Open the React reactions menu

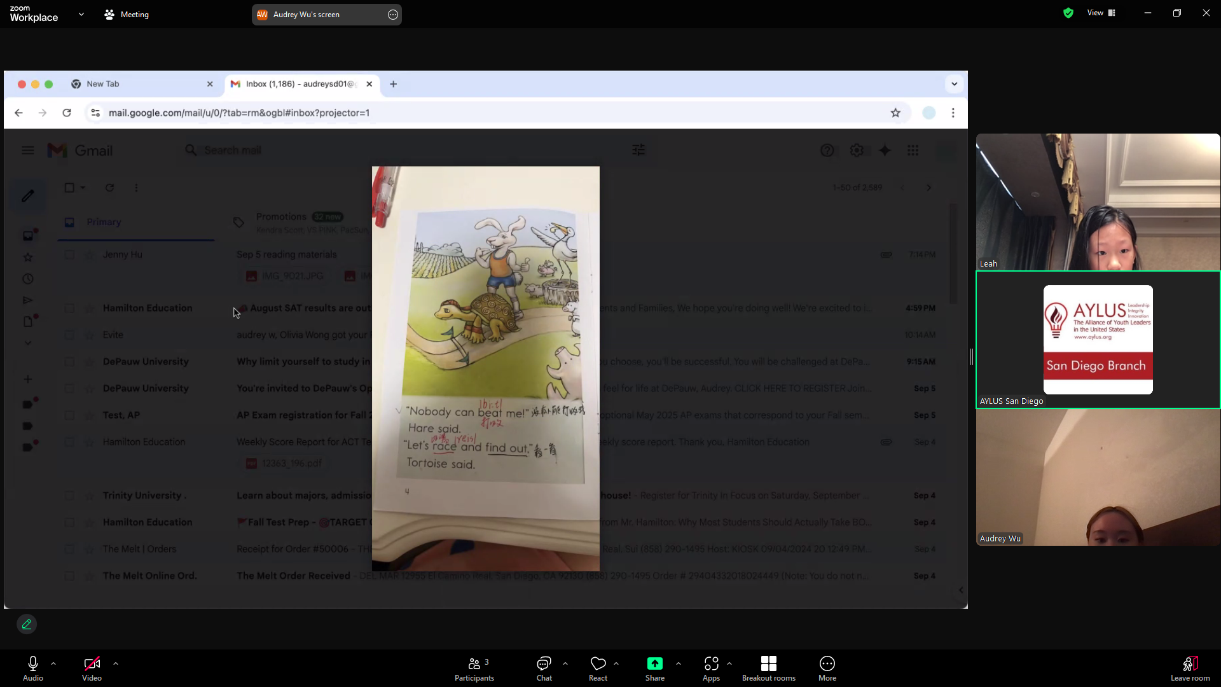pos(598,669)
